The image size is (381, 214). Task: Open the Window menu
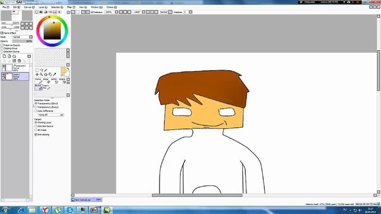(96, 7)
